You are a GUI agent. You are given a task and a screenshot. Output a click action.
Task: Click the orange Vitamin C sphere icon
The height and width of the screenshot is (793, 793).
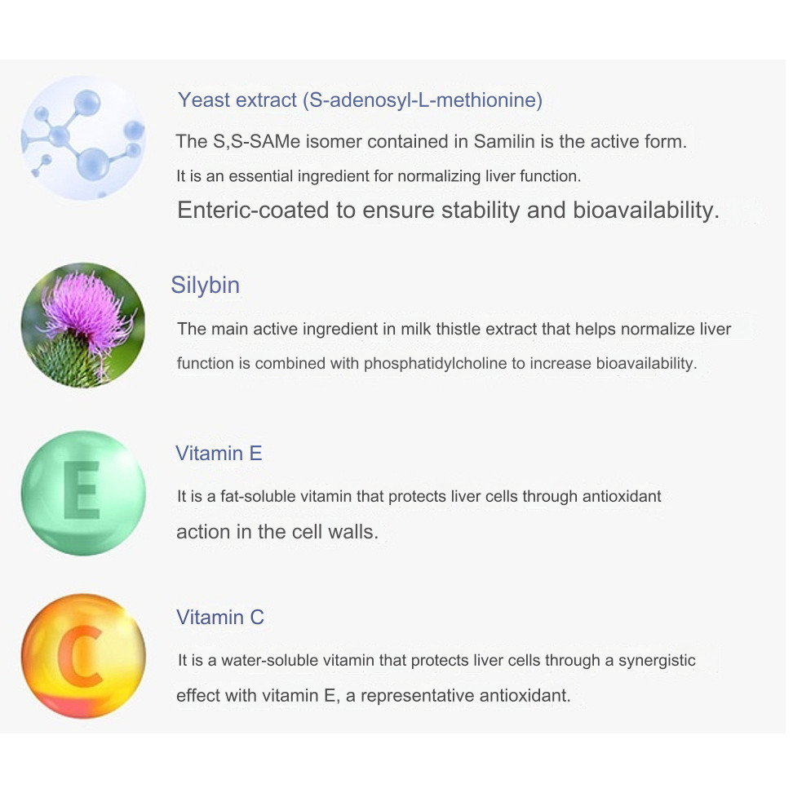tap(83, 657)
